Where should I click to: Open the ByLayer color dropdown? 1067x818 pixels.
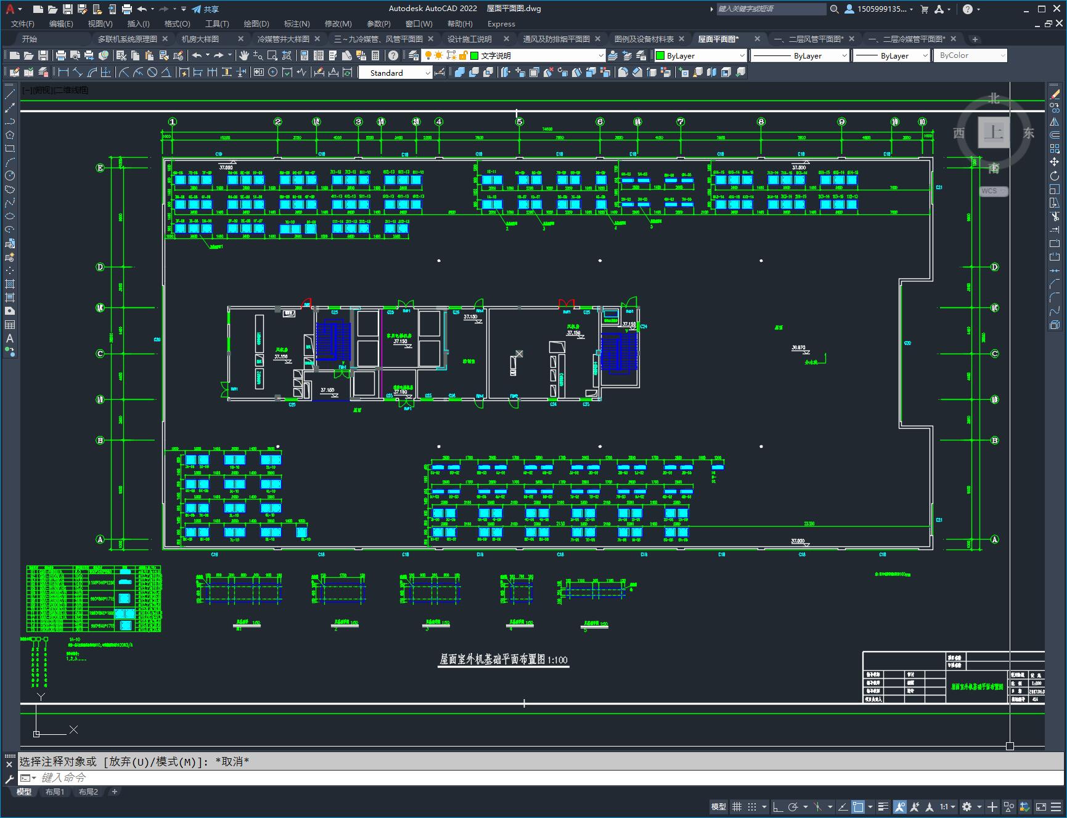tap(701, 55)
